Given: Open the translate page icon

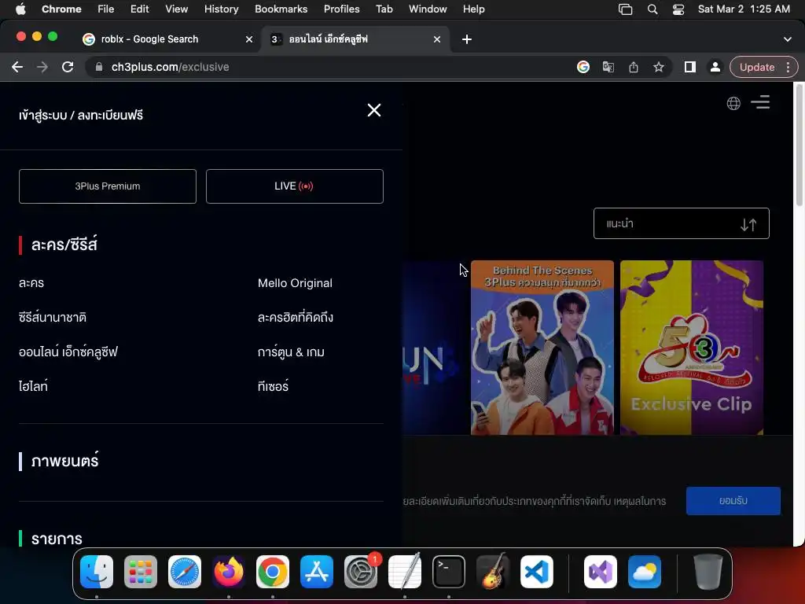Looking at the screenshot, I should (608, 68).
